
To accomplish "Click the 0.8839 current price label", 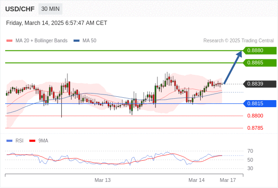I will (x=260, y=84).
